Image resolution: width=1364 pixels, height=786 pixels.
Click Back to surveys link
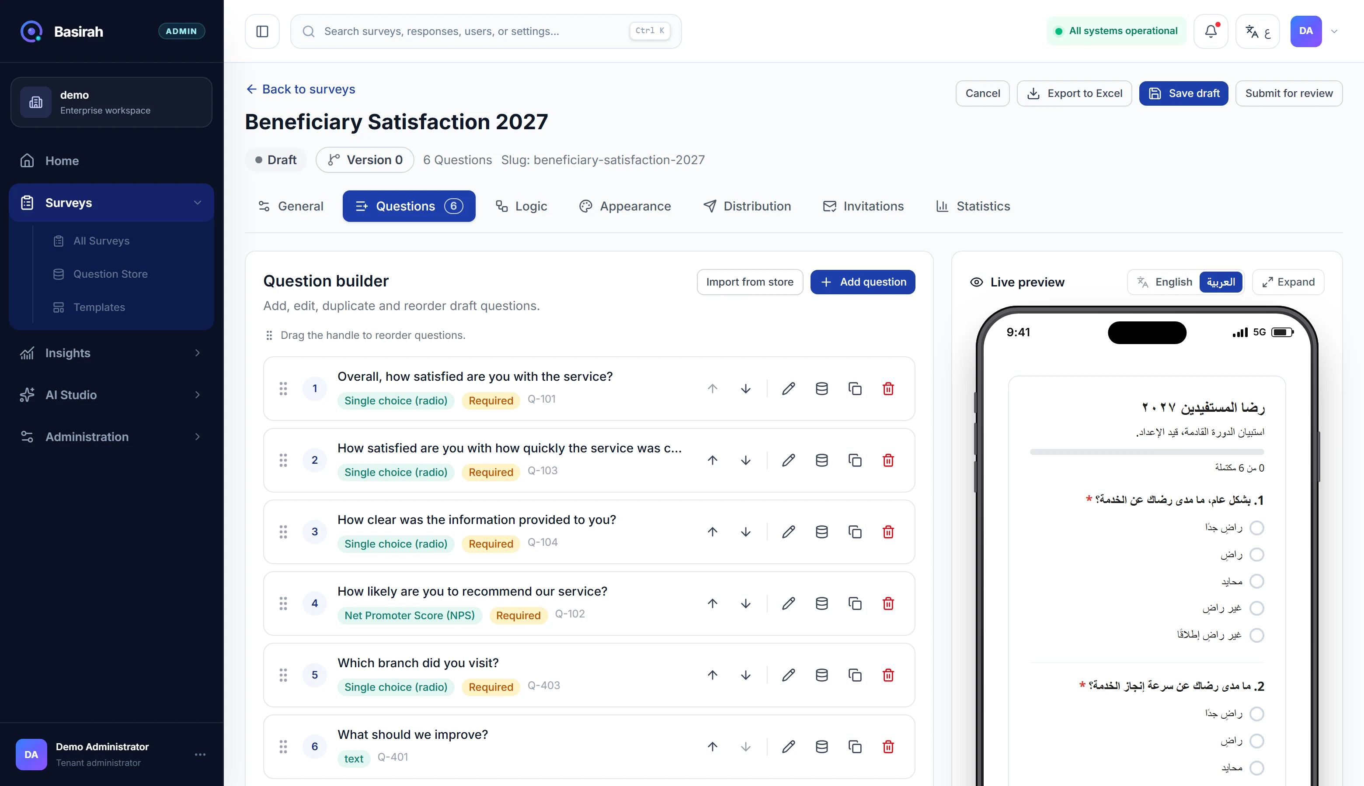pos(300,89)
